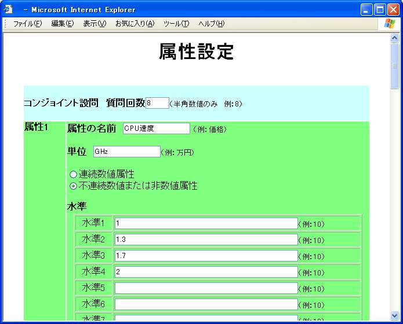
Task: Click the 質問回数 input field
Action: 157,103
